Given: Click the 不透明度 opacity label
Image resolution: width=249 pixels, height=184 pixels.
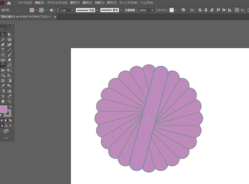Looking at the screenshot, I should tap(129, 10).
